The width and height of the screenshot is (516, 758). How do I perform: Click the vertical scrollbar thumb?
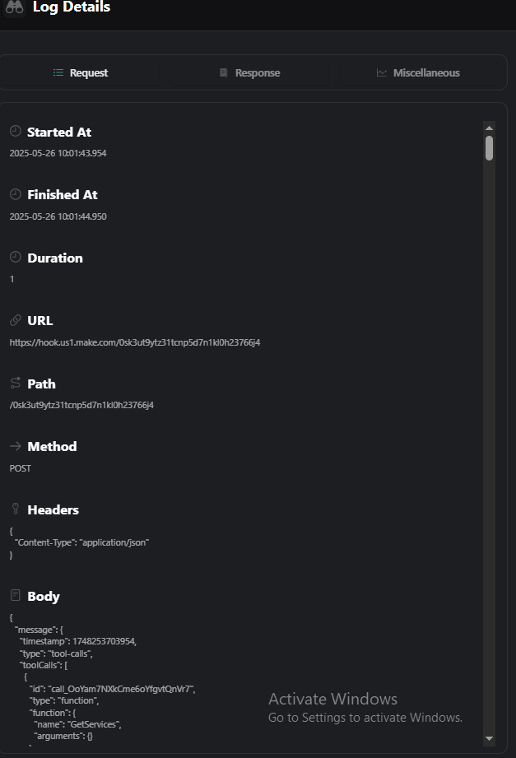point(489,148)
